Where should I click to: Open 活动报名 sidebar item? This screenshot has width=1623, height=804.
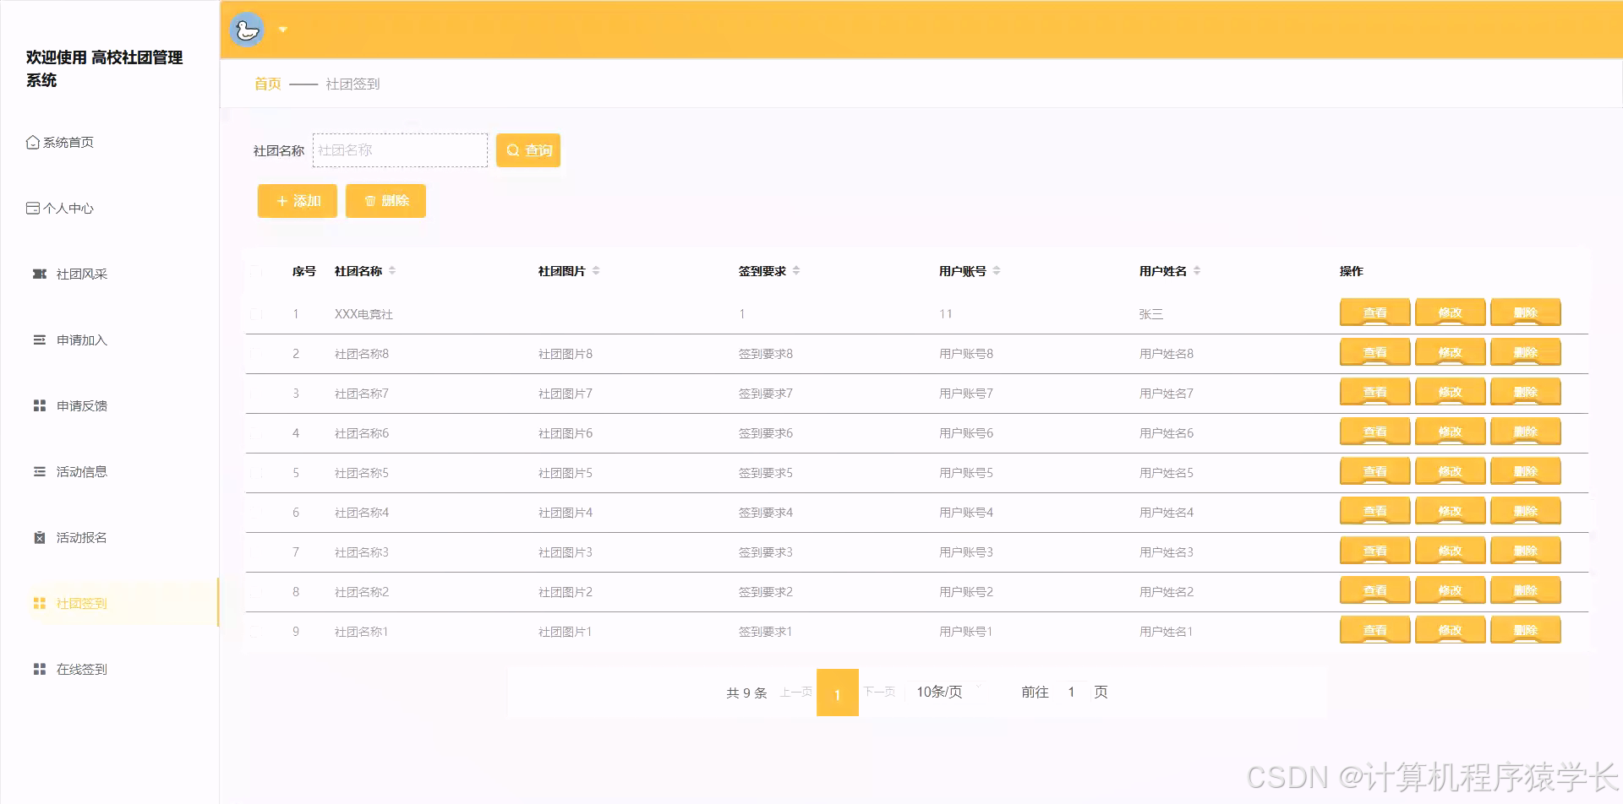70,537
